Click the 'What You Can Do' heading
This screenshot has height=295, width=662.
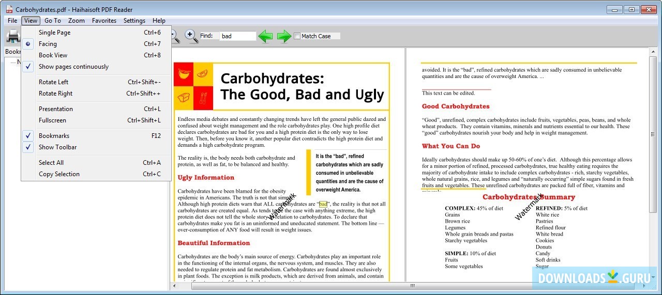[x=451, y=146]
